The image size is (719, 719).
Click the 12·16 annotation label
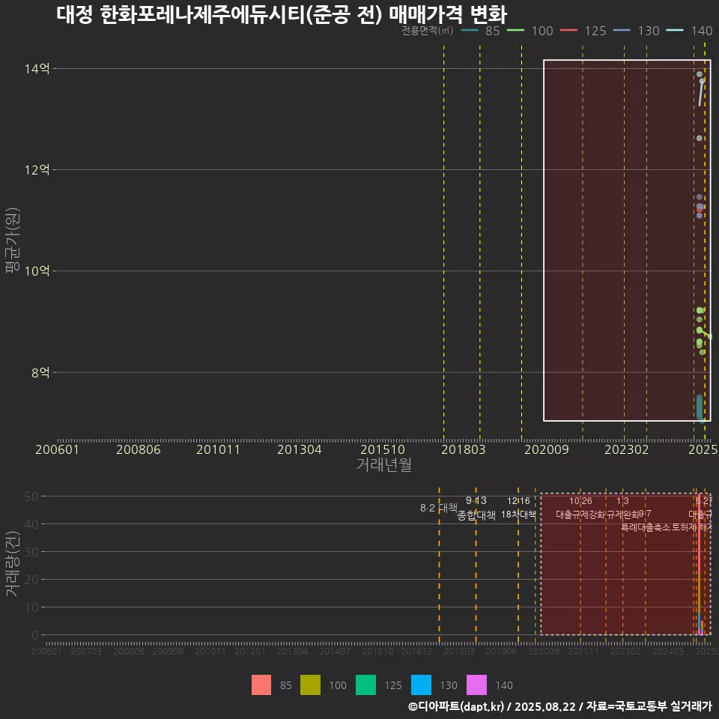point(518,501)
